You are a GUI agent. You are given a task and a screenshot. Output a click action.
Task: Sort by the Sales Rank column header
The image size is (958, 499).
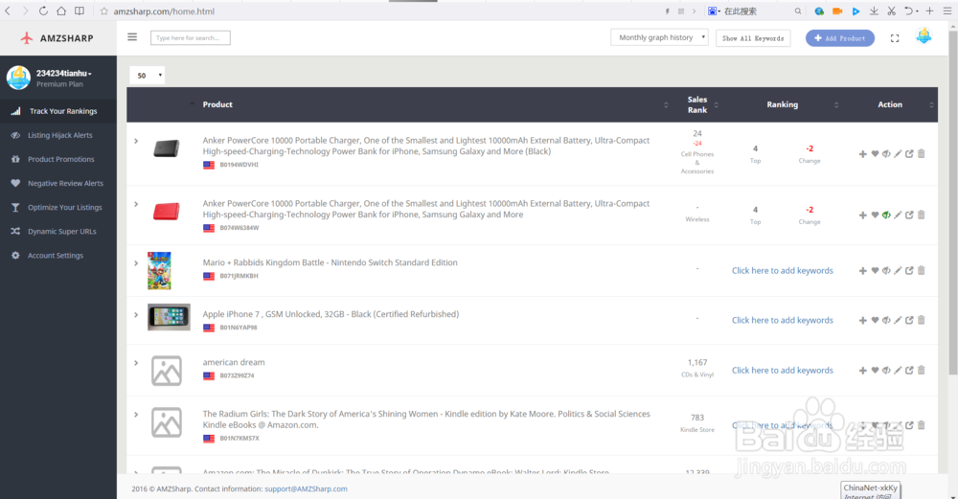(x=697, y=104)
